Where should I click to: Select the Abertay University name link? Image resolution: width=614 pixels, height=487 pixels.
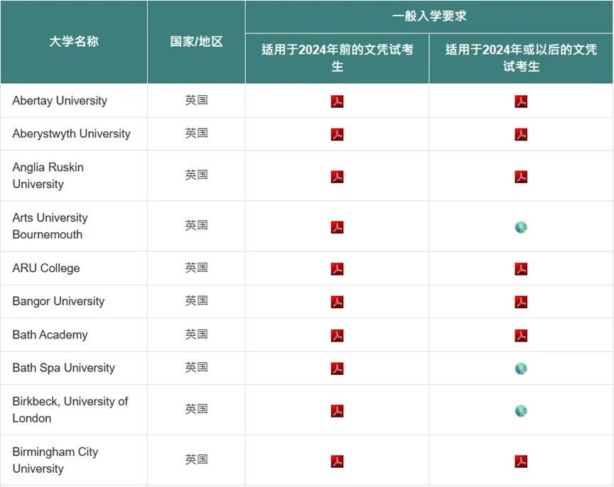59,100
